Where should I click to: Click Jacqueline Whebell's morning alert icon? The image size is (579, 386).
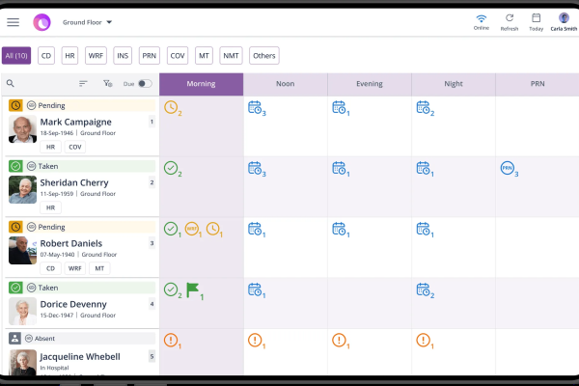(x=171, y=340)
